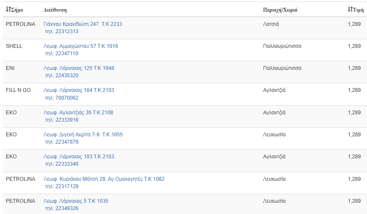Click phone number 22347110
Screen dimensions: 367x214
coord(67,53)
